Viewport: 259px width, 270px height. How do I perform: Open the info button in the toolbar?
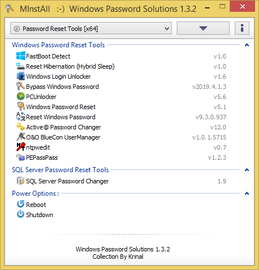point(242,28)
